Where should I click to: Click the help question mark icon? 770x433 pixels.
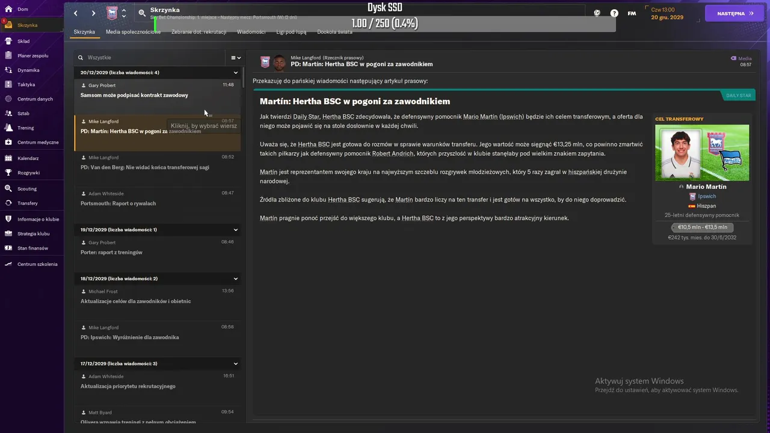pyautogui.click(x=614, y=13)
